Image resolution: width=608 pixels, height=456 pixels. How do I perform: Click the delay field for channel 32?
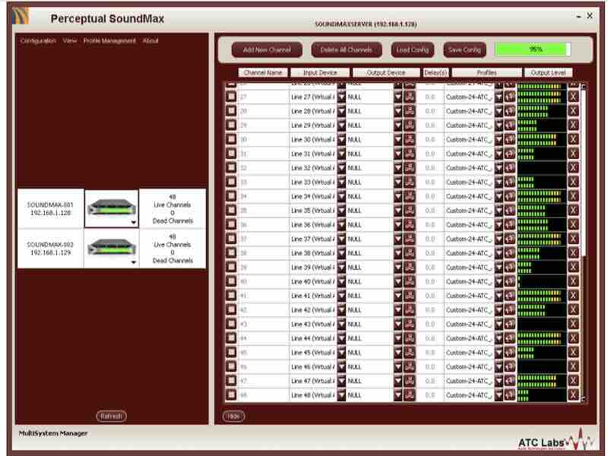[430, 168]
